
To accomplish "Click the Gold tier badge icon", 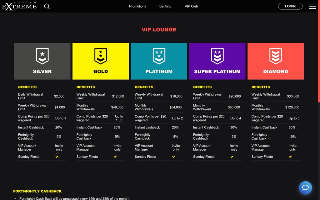I will (101, 56).
